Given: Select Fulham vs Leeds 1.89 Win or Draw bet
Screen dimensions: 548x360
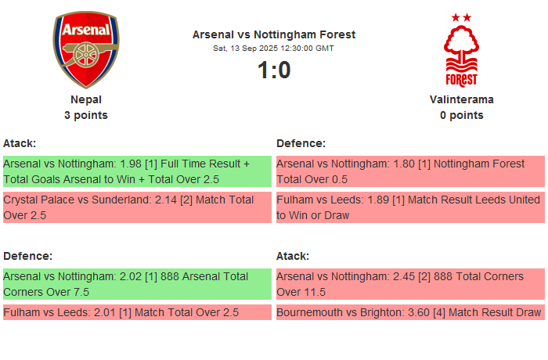Looking at the screenshot, I should pos(410,207).
